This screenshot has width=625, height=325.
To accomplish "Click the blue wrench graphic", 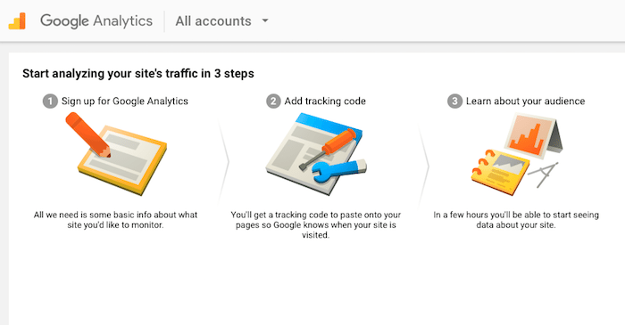I will click(338, 170).
